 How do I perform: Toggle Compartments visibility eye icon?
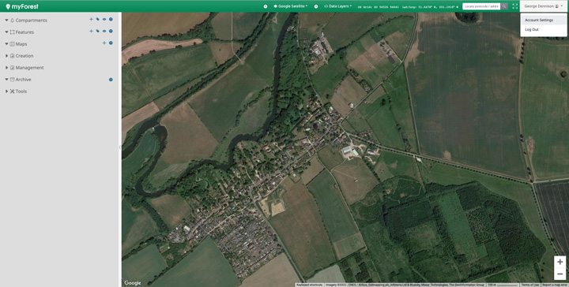coord(104,20)
